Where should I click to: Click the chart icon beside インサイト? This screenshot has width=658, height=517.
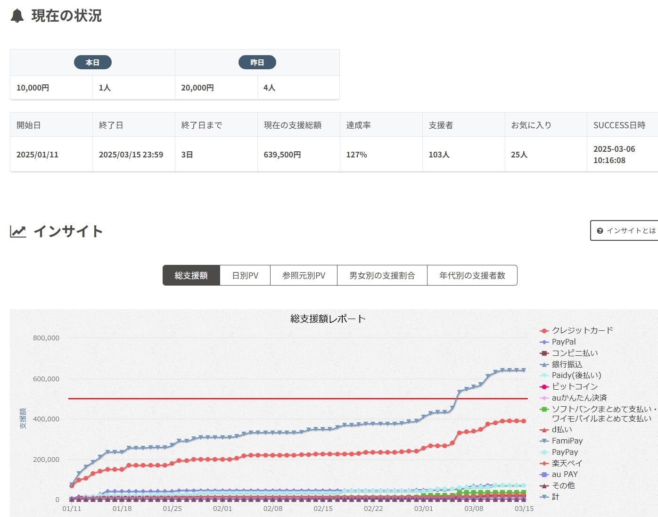tap(18, 231)
